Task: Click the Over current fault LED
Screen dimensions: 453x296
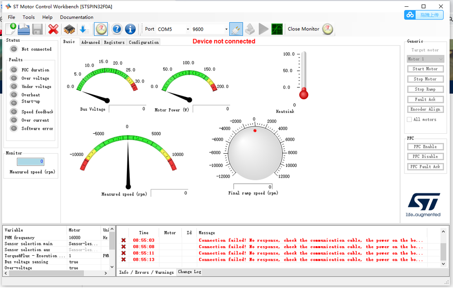Action: [14, 120]
